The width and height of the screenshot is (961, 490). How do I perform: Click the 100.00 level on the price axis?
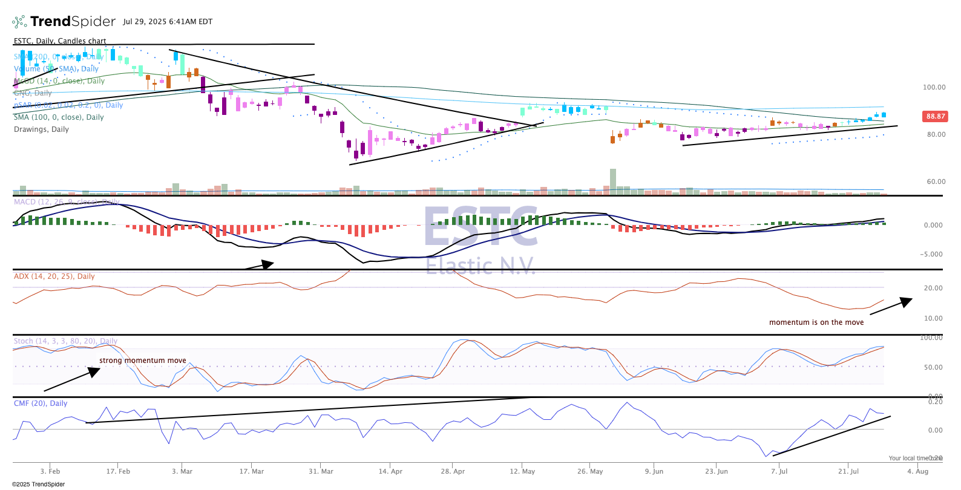(933, 87)
